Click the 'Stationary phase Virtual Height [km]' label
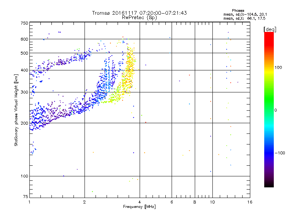Viewport: 294px width, 220px height. click(x=16, y=110)
